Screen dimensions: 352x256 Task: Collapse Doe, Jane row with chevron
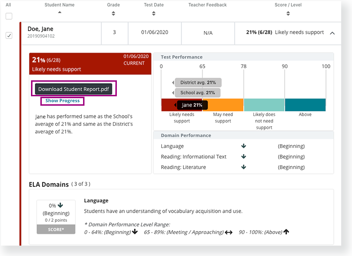pos(332,33)
